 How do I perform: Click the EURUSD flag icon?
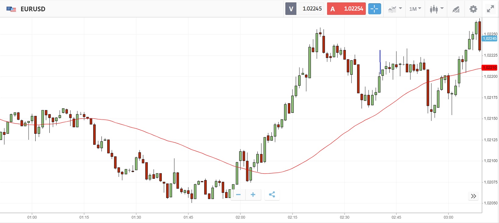point(11,9)
